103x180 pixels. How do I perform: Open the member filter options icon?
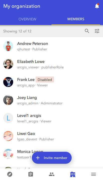coord(97,31)
